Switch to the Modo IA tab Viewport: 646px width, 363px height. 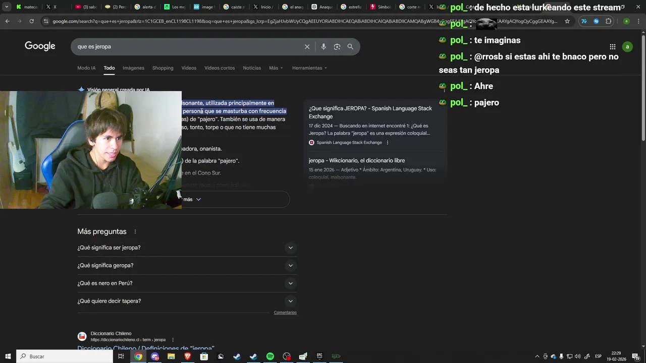pyautogui.click(x=86, y=68)
